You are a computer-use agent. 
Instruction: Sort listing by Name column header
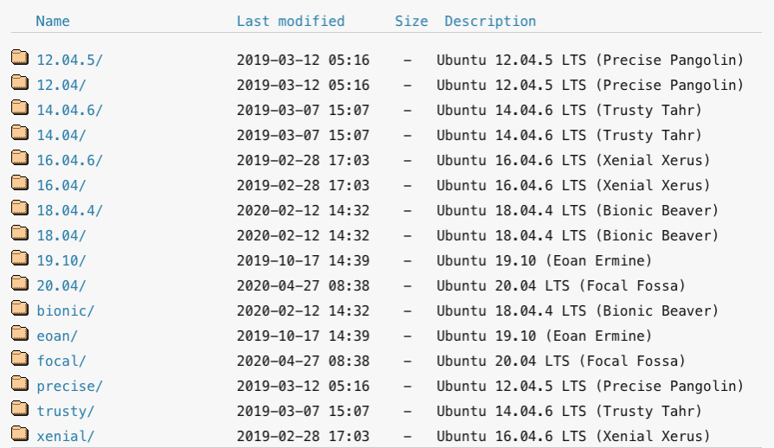(x=53, y=21)
